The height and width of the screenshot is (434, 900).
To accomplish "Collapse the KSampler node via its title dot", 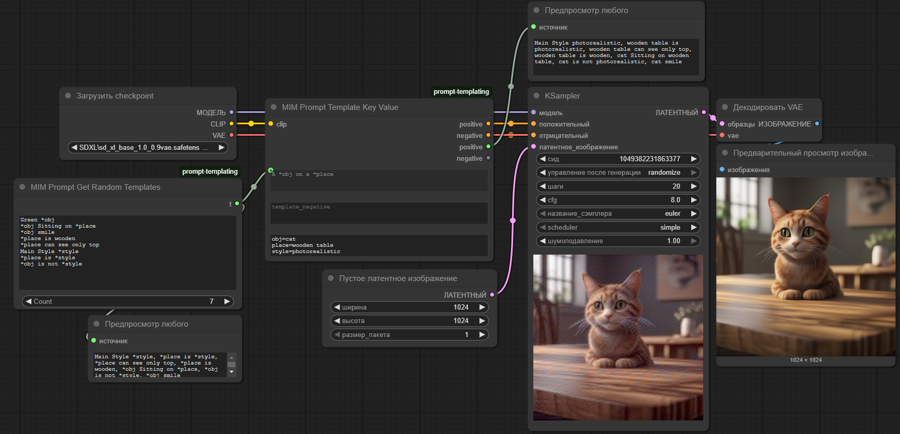I will click(x=536, y=96).
